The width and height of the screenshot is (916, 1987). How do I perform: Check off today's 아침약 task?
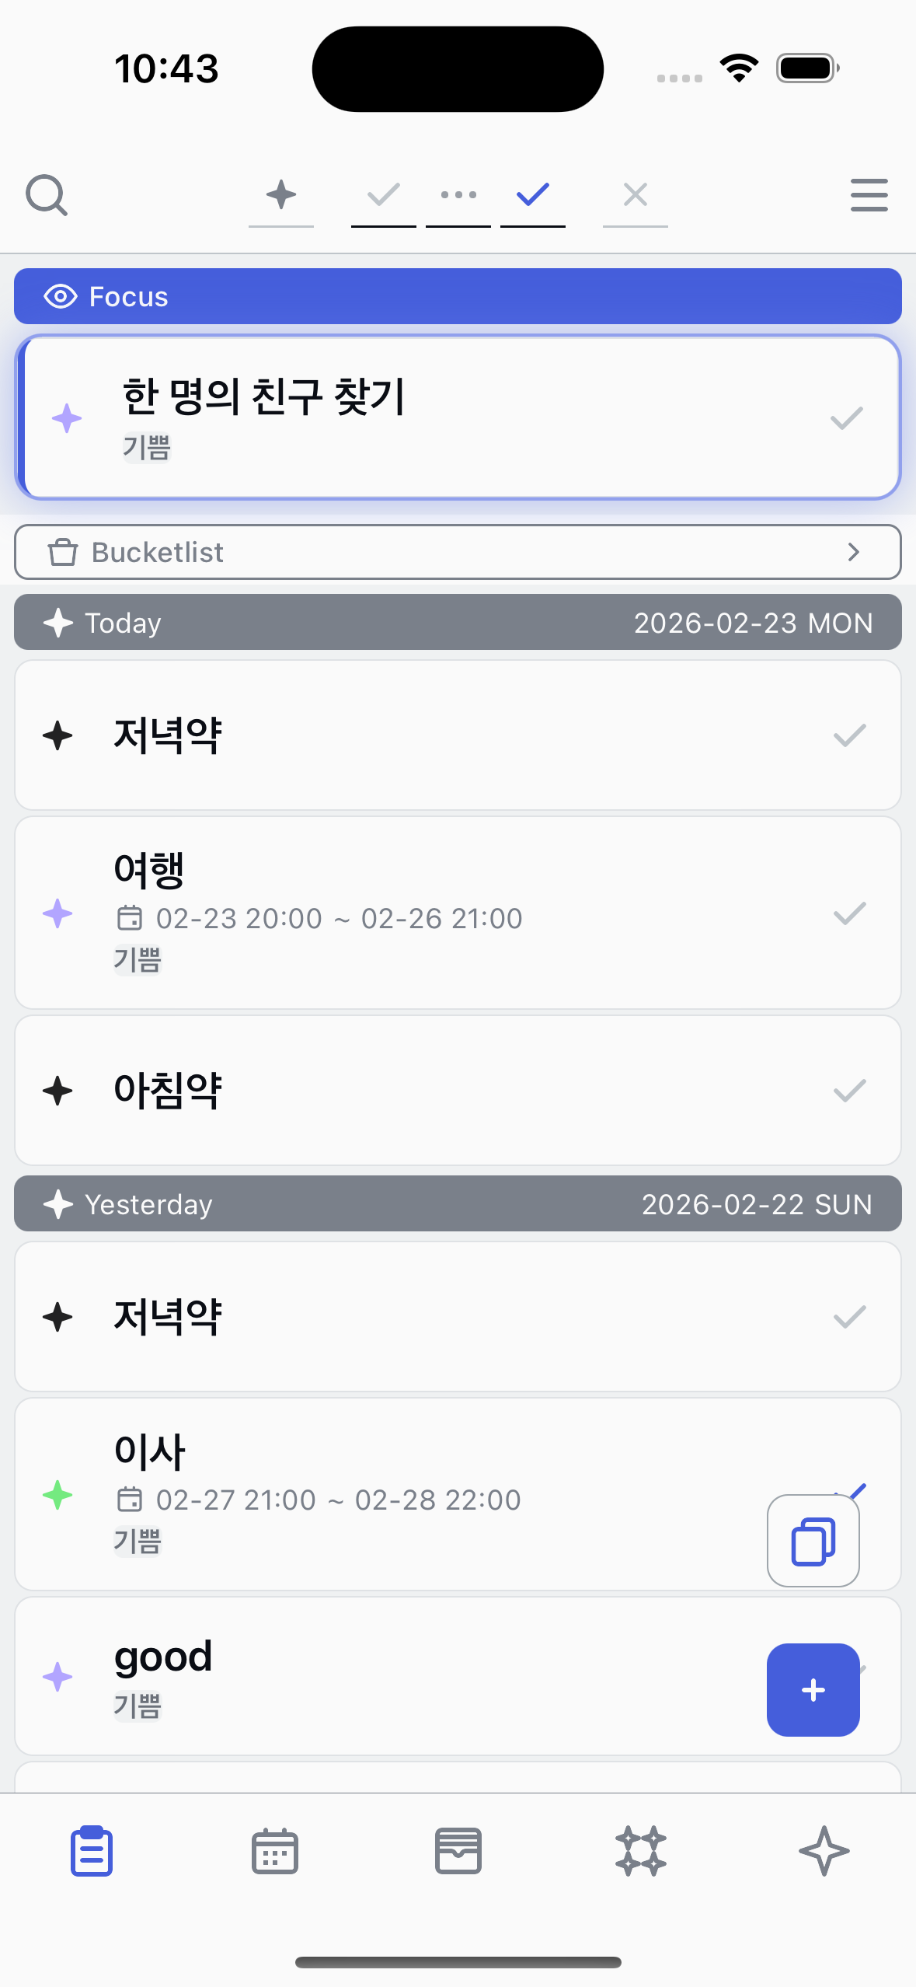849,1091
